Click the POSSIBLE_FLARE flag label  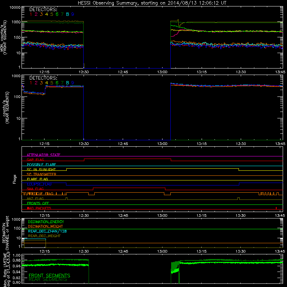click(x=41, y=165)
